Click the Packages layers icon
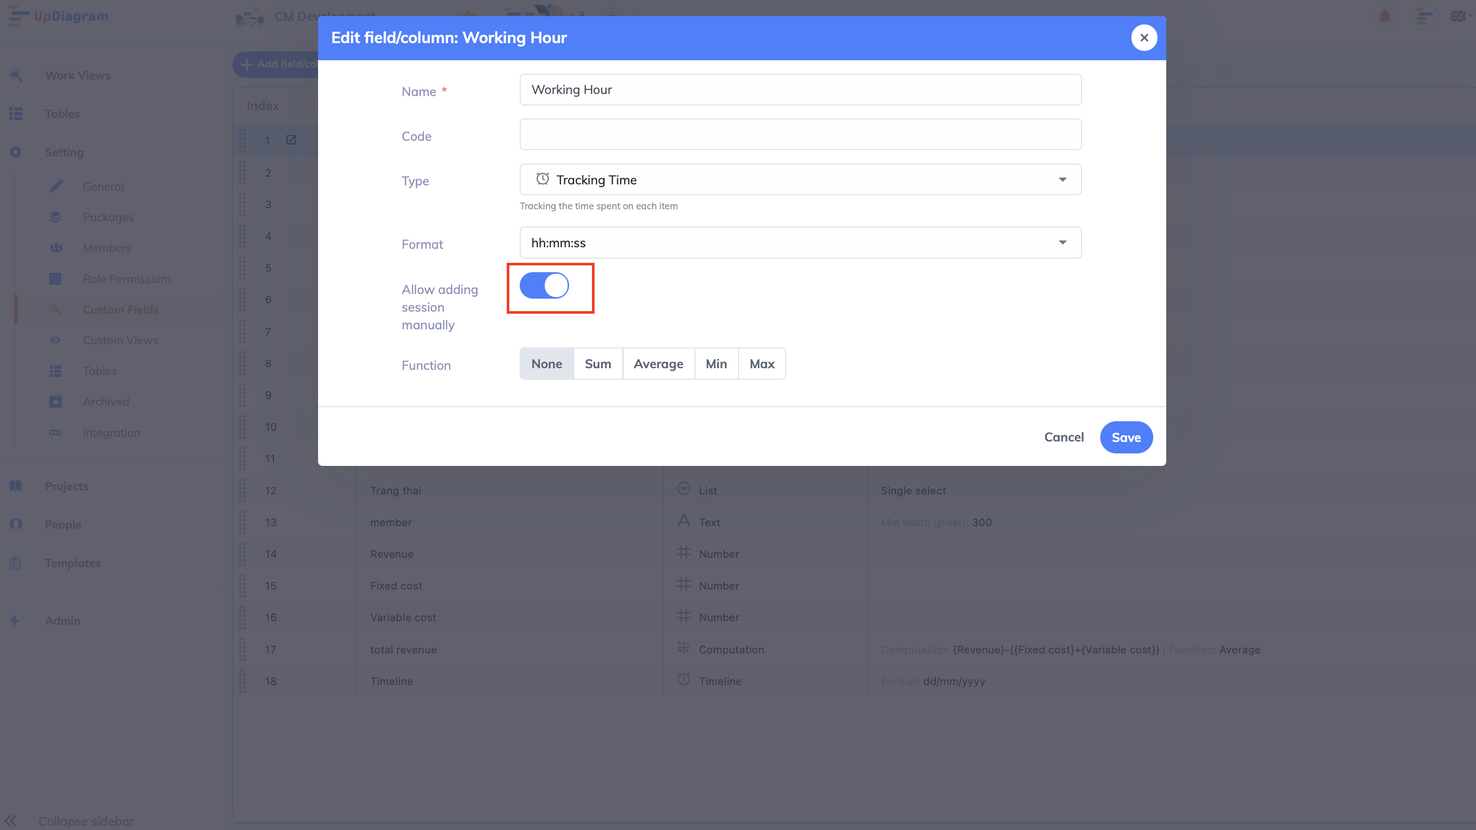 coord(55,217)
